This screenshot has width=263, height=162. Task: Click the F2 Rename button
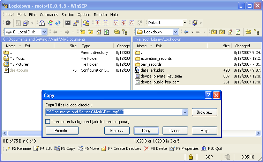tap(18, 148)
